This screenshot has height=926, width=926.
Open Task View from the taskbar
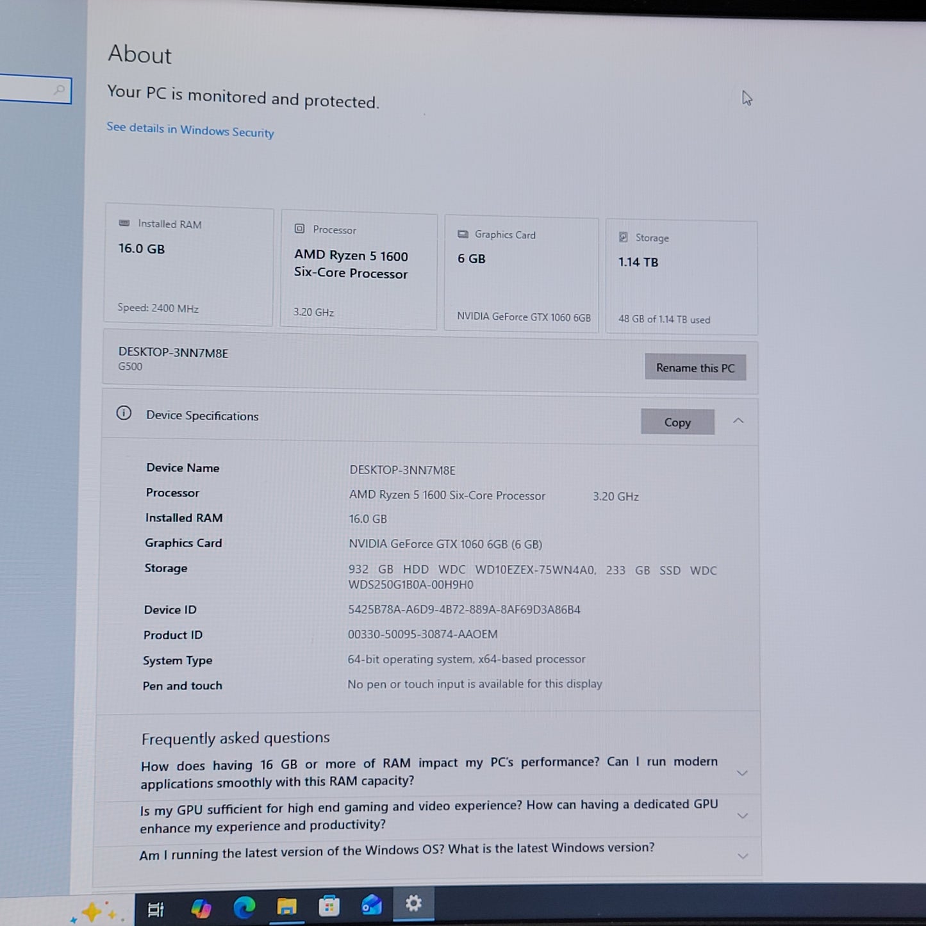coord(156,909)
